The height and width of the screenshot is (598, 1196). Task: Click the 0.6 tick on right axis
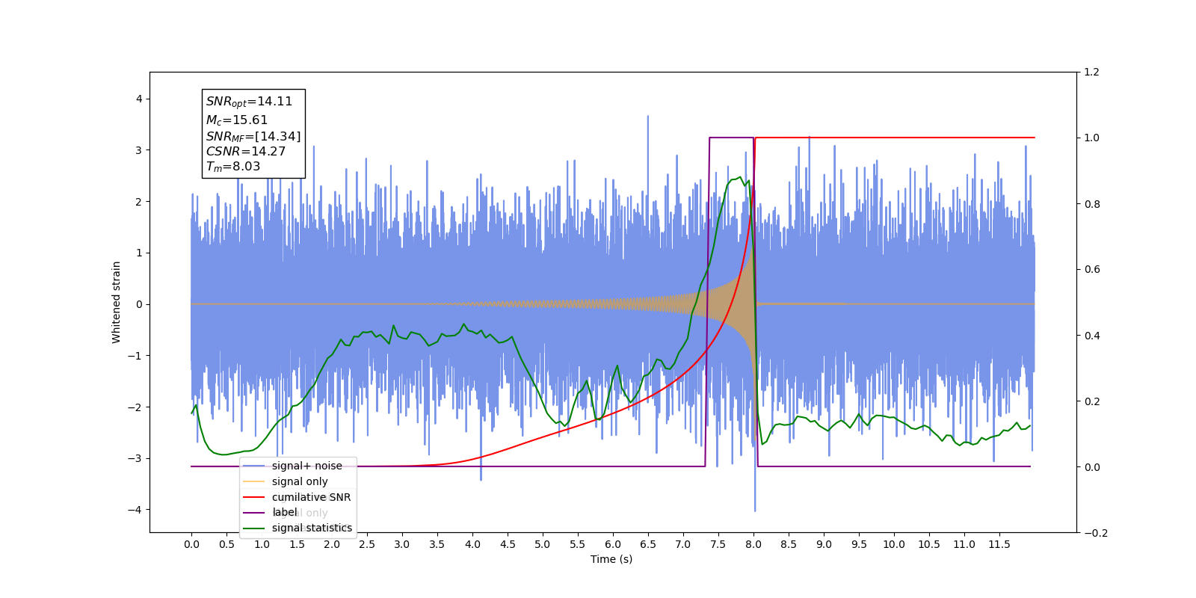click(x=1091, y=270)
